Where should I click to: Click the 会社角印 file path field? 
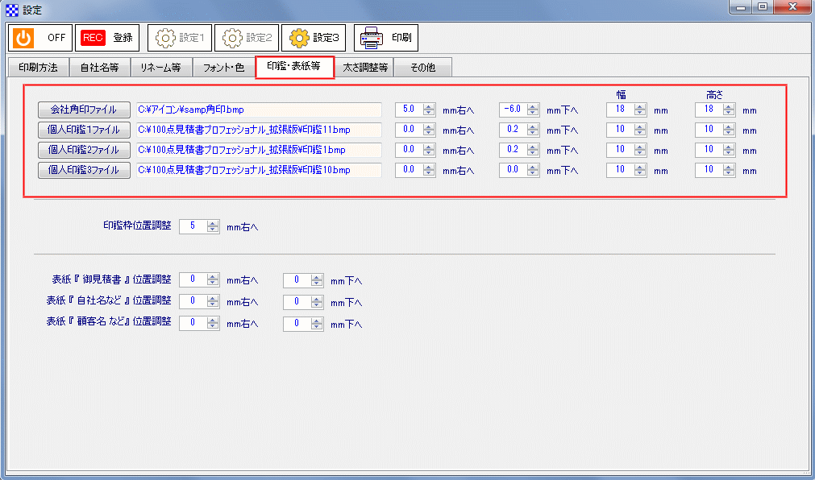click(x=258, y=110)
